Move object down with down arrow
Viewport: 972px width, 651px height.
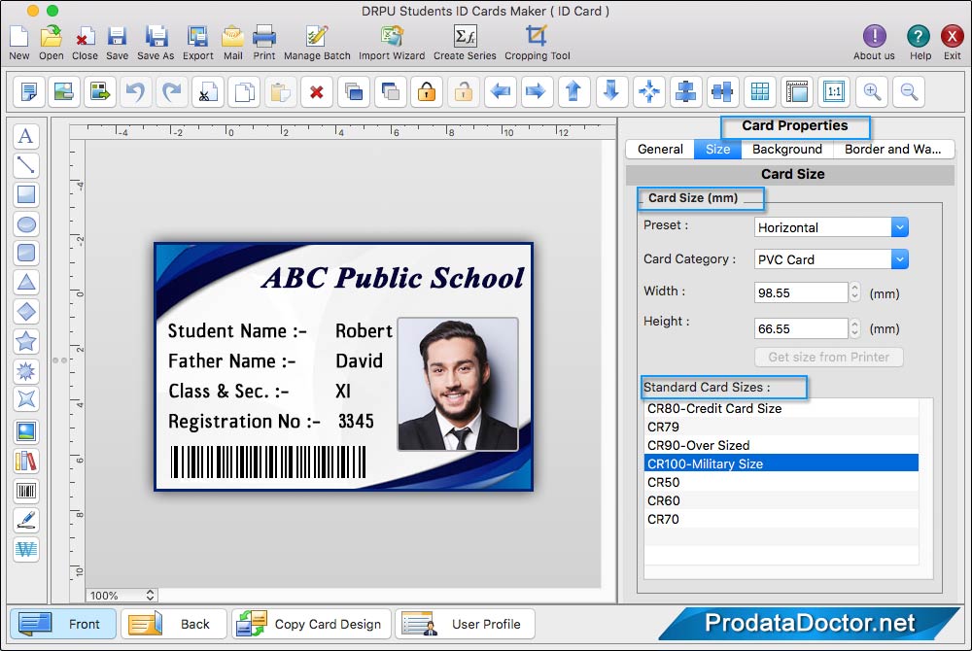coord(611,91)
